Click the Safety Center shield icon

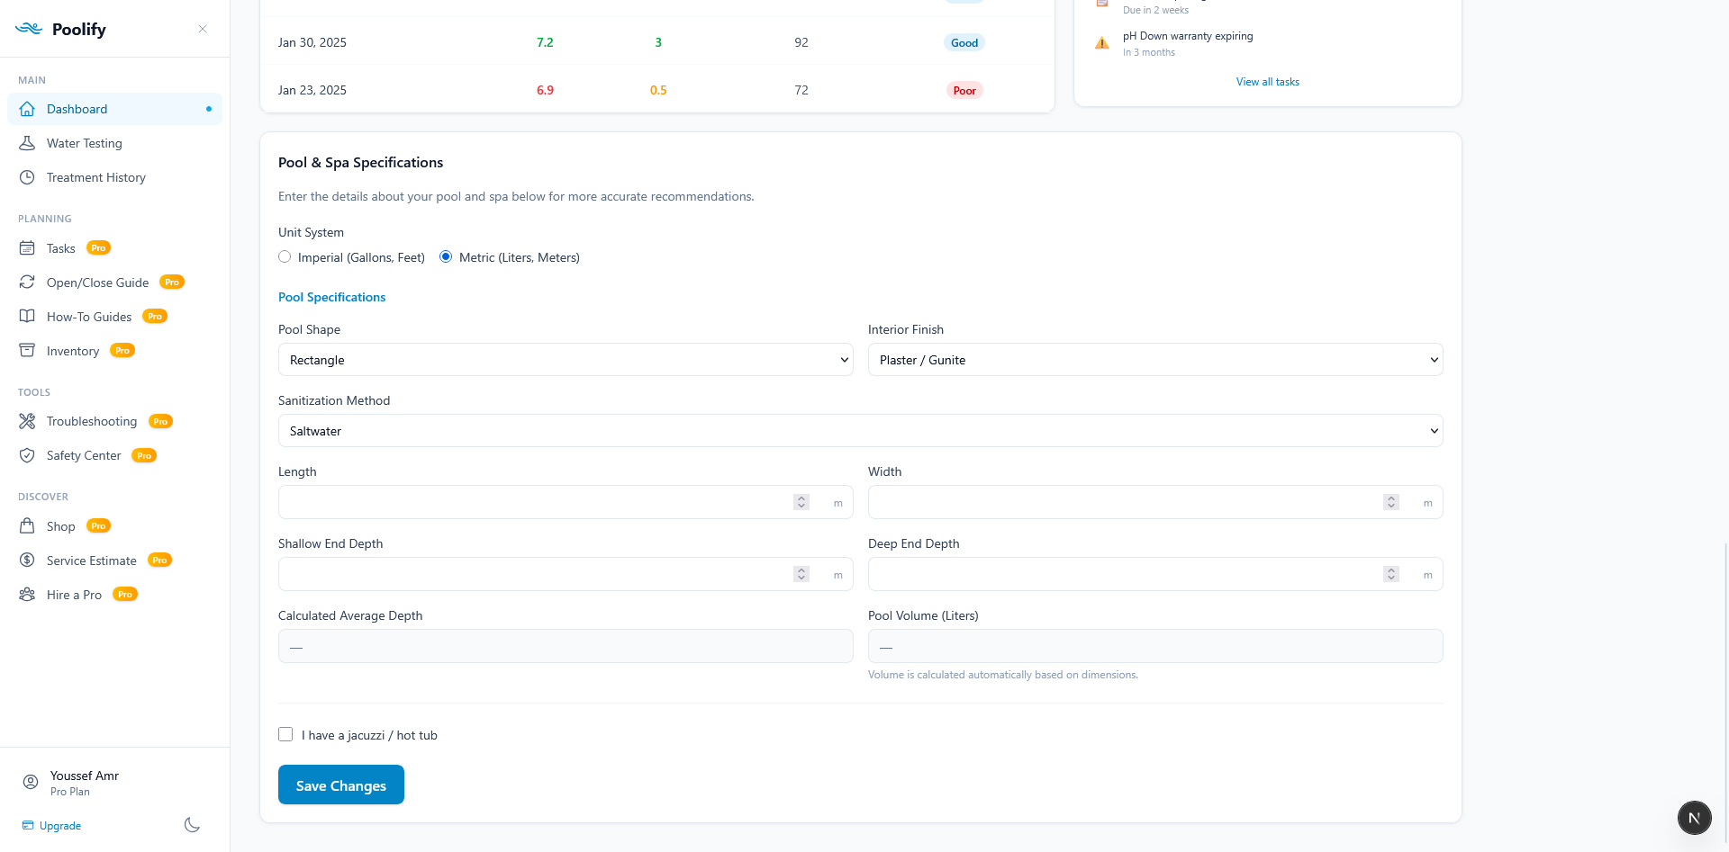tap(27, 455)
